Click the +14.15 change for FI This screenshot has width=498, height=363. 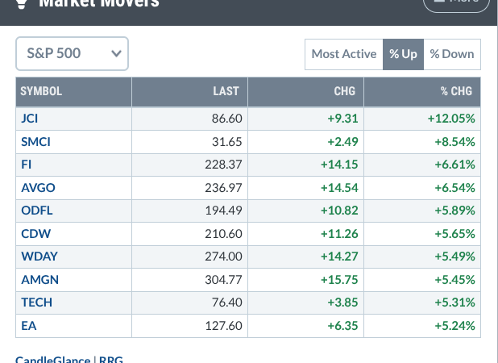click(x=339, y=165)
